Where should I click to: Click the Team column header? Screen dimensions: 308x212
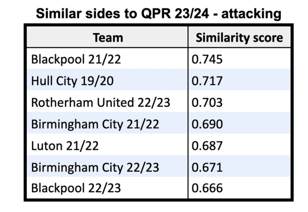[108, 38]
